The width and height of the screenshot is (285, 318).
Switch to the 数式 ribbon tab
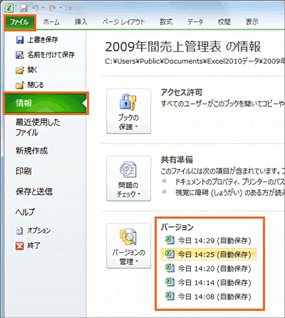pos(166,22)
